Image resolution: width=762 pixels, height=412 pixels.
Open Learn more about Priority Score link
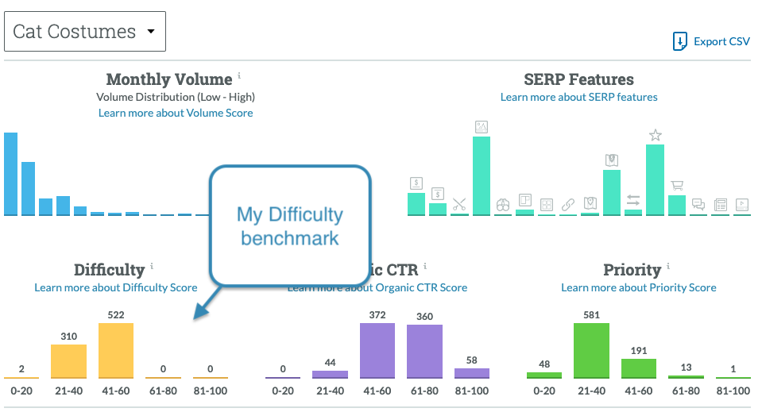click(x=638, y=287)
